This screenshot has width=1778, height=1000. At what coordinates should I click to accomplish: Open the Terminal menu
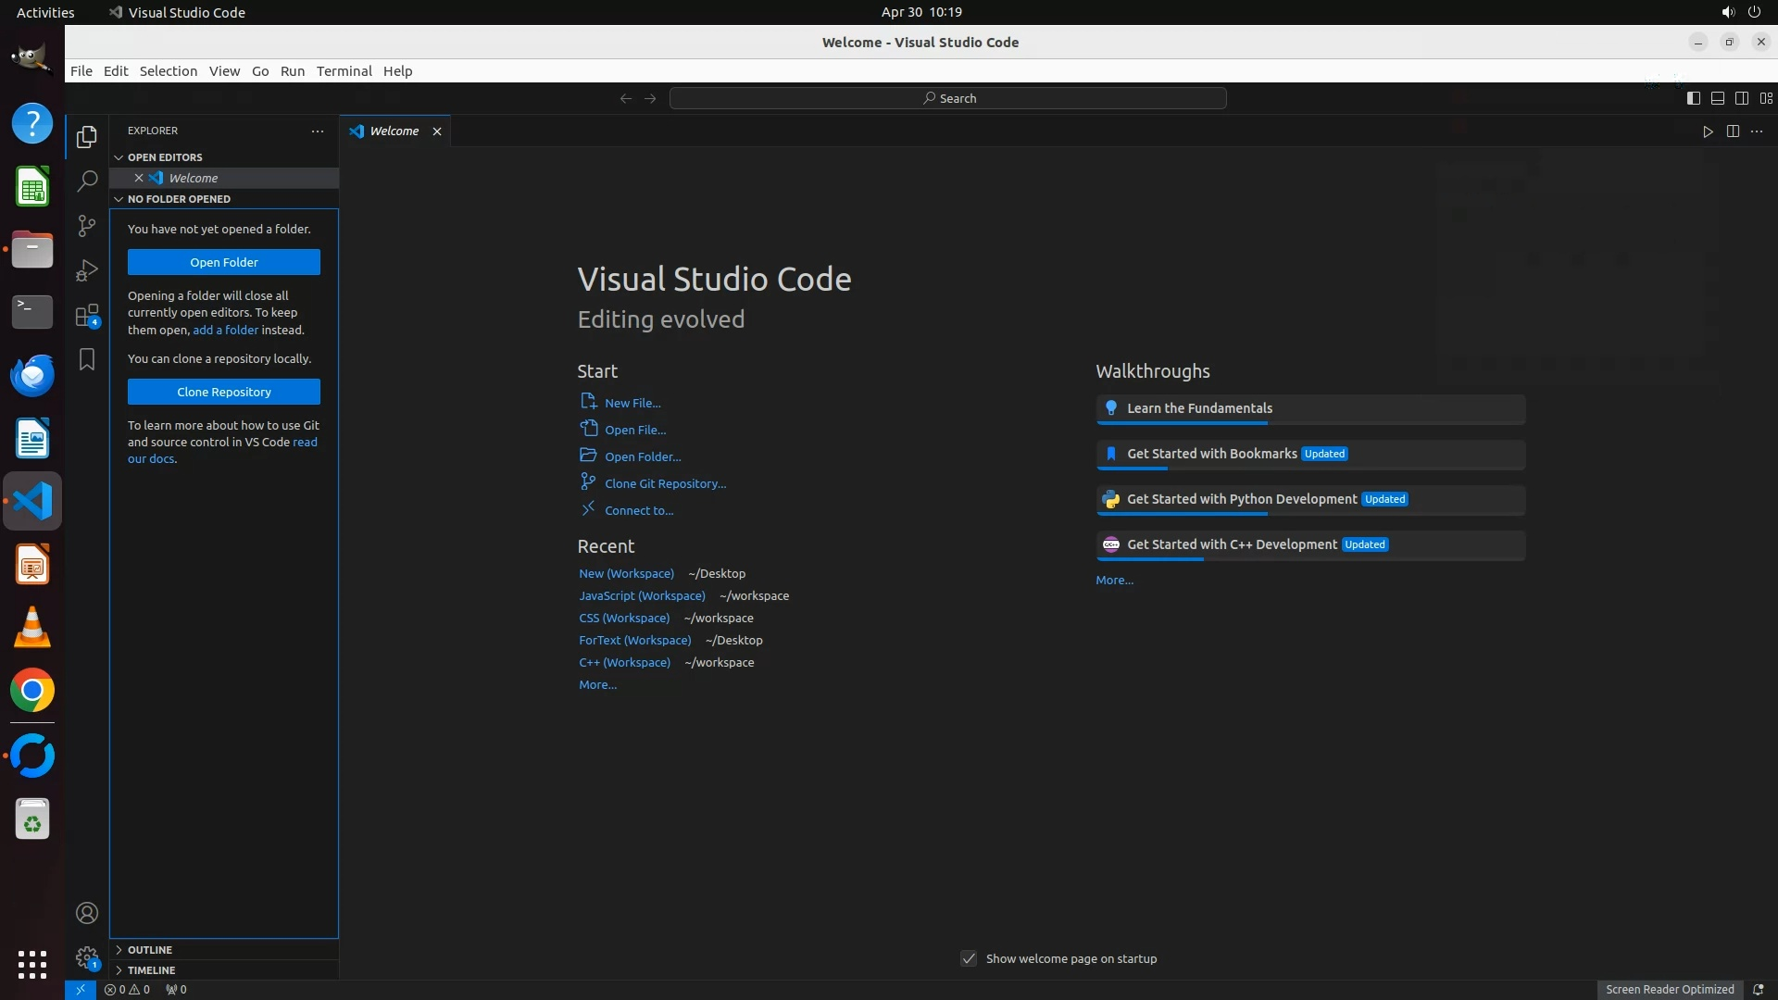pos(344,71)
